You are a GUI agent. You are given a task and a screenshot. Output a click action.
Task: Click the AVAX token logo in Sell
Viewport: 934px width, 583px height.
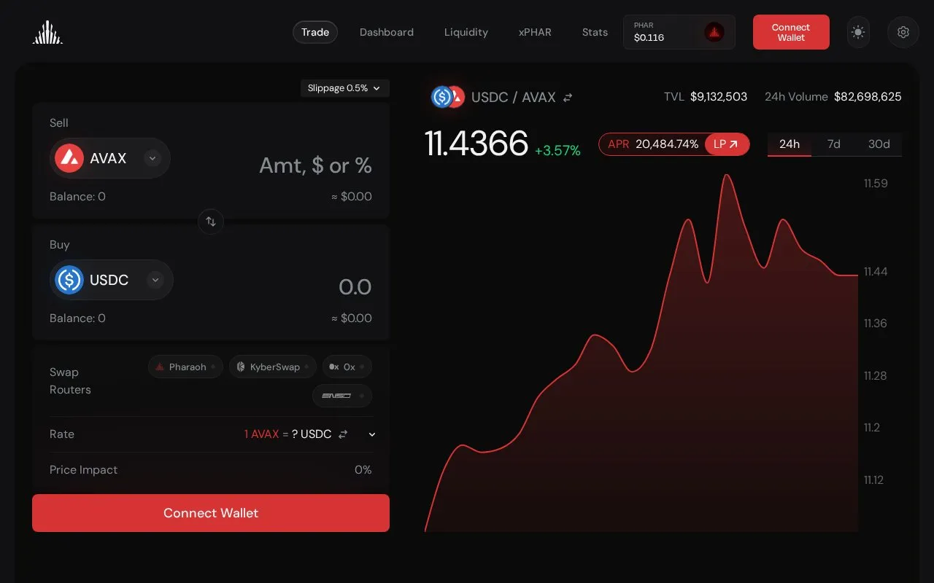70,158
